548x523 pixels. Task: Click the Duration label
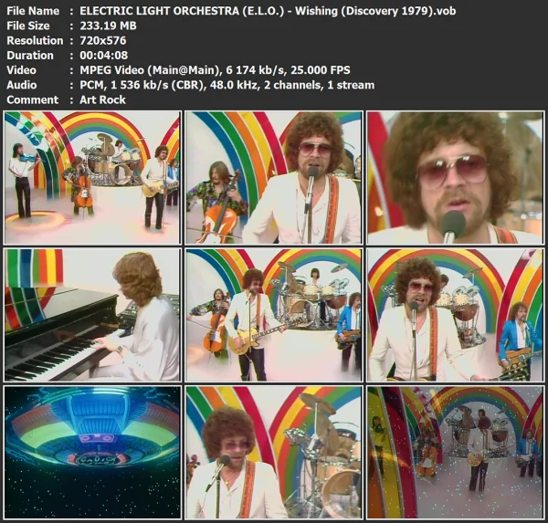pyautogui.click(x=30, y=56)
